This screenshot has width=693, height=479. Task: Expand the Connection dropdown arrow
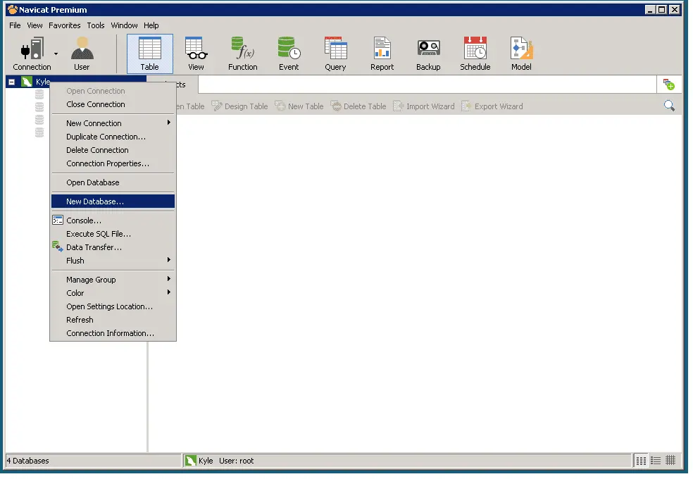click(56, 54)
